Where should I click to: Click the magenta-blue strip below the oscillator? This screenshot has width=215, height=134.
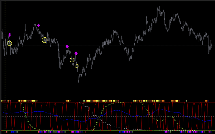(125, 132)
